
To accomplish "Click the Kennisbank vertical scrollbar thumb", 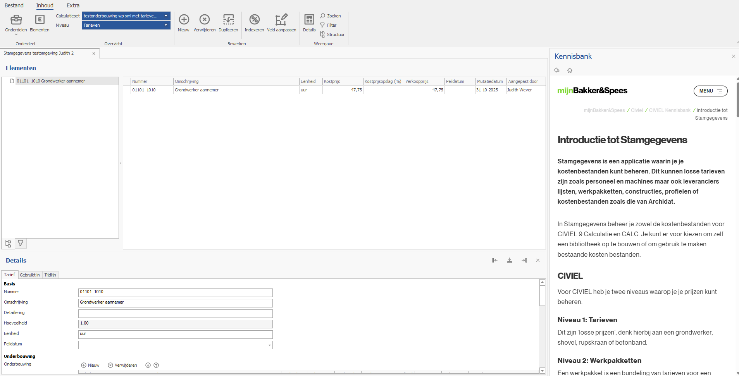I will click(x=737, y=99).
